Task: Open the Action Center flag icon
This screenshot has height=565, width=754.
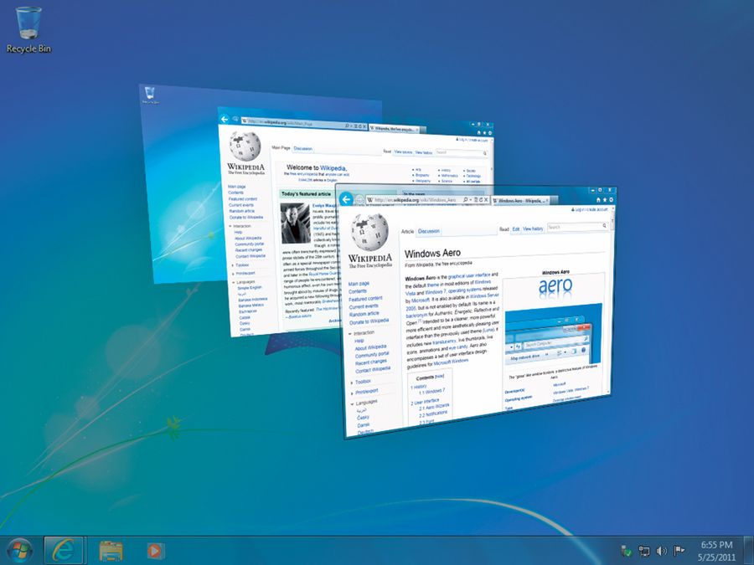Action: tap(679, 551)
